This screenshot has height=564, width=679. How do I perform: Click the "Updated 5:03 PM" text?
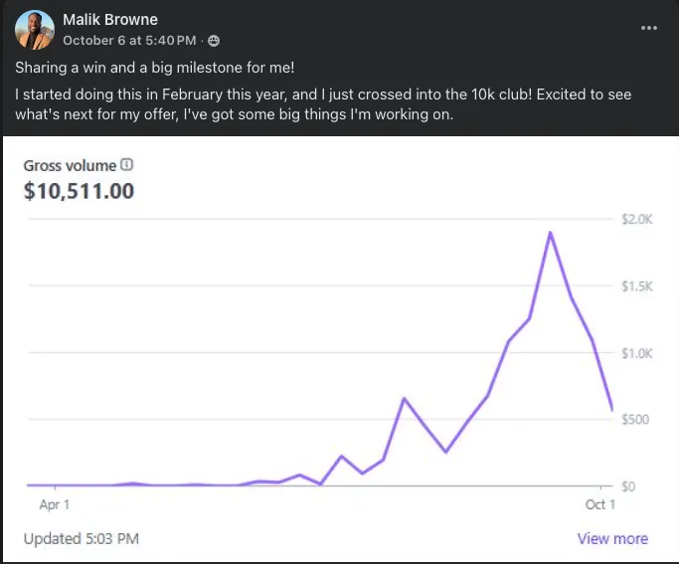click(x=81, y=539)
